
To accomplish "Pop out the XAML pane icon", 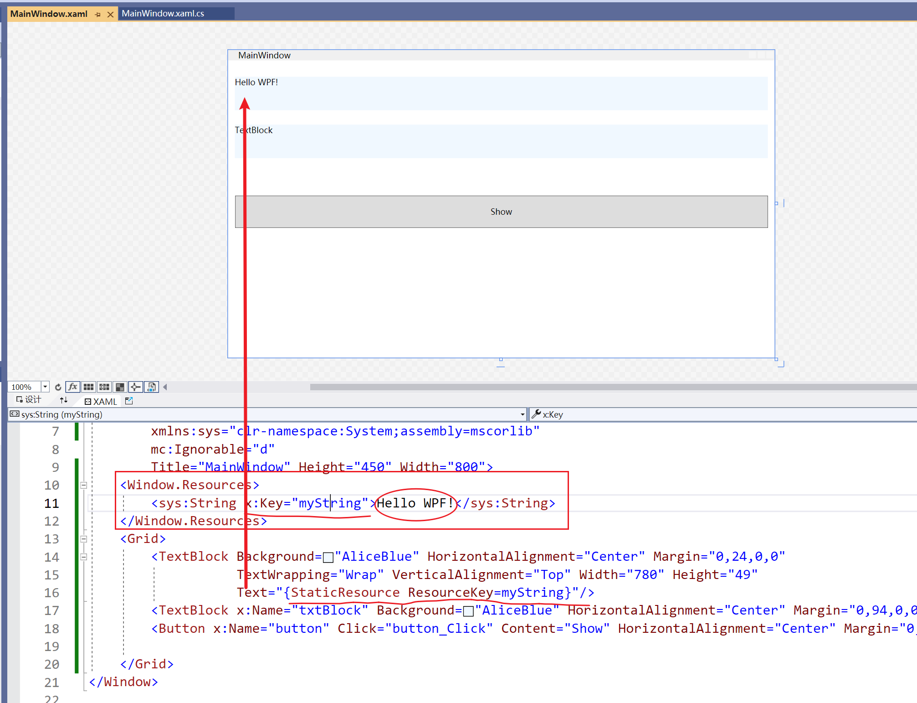I will (129, 401).
